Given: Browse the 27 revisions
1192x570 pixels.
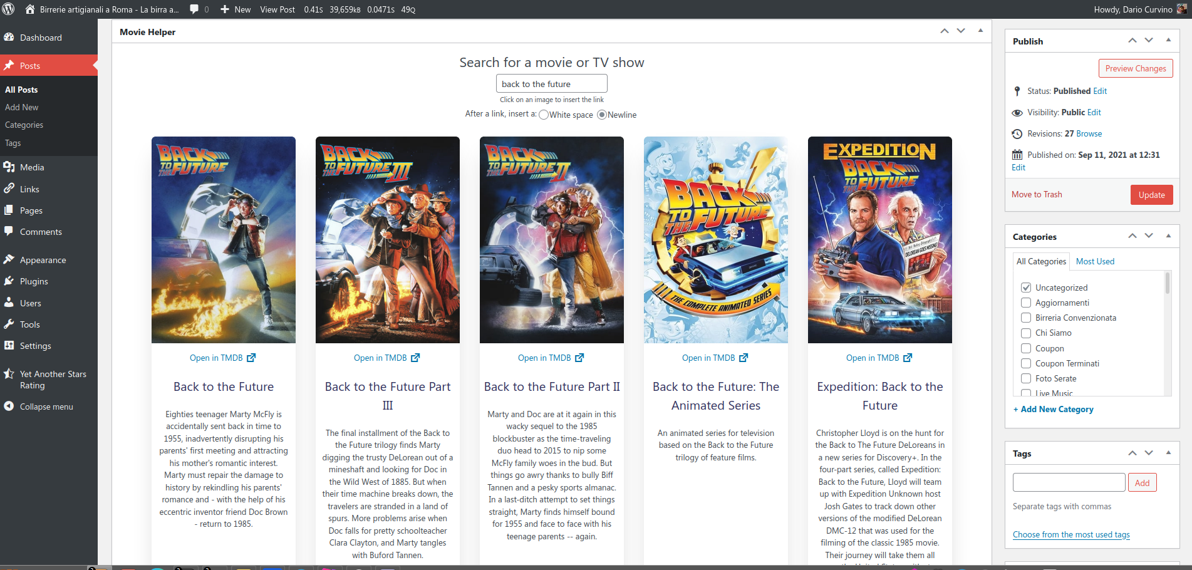Looking at the screenshot, I should tap(1089, 133).
